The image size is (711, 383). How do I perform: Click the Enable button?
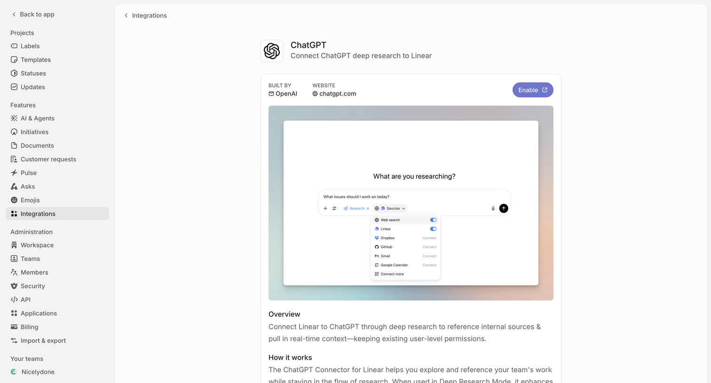533,90
